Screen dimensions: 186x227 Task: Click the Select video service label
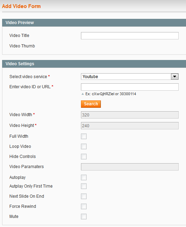point(28,77)
